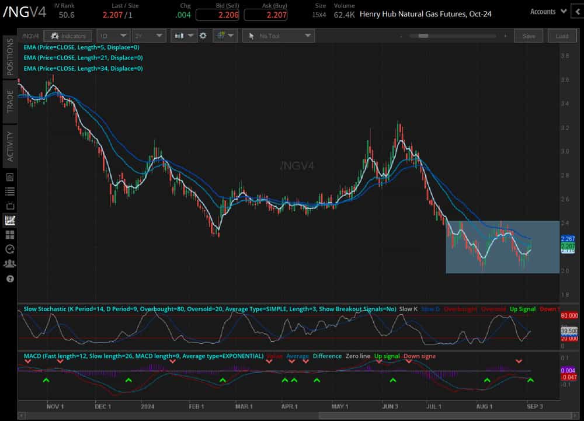Open the 2Y time range dropdown
The height and width of the screenshot is (421, 584).
(149, 36)
